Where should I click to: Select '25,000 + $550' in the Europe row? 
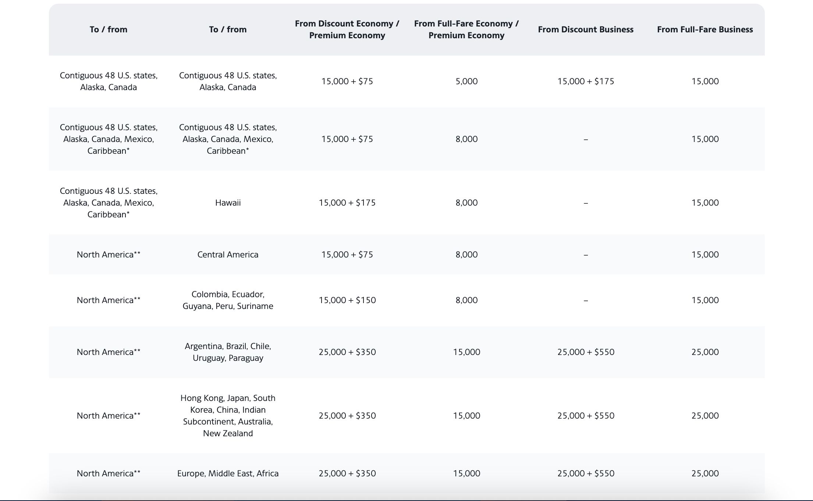pos(586,473)
